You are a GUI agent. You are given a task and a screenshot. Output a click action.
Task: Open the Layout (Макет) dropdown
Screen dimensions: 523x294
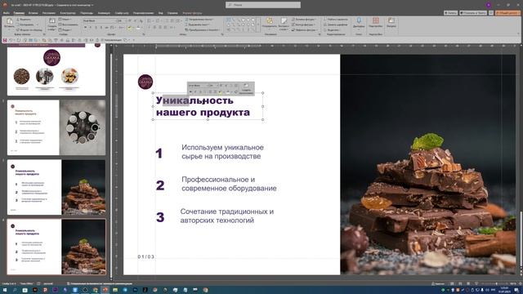click(65, 20)
